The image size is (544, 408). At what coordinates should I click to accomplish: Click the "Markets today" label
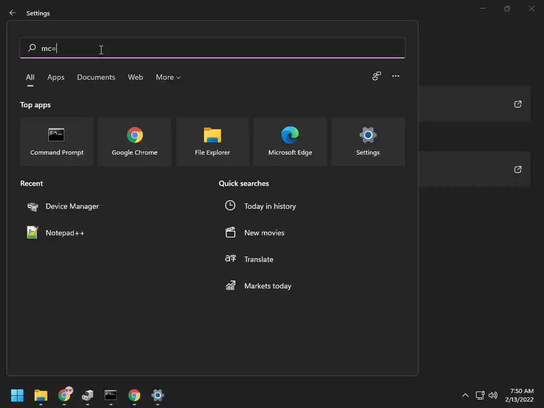click(268, 286)
